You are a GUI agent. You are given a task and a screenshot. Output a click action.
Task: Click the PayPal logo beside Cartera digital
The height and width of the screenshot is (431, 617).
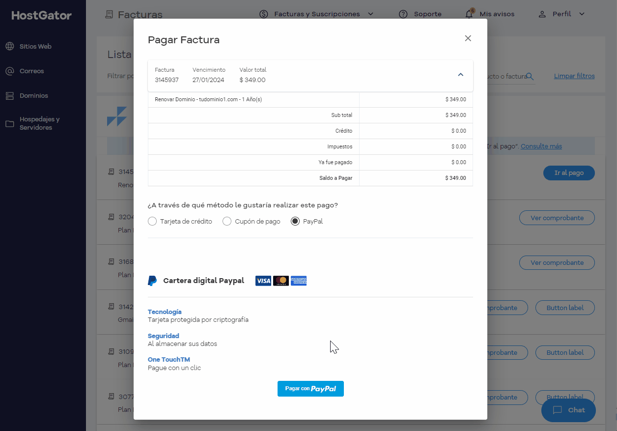point(152,281)
